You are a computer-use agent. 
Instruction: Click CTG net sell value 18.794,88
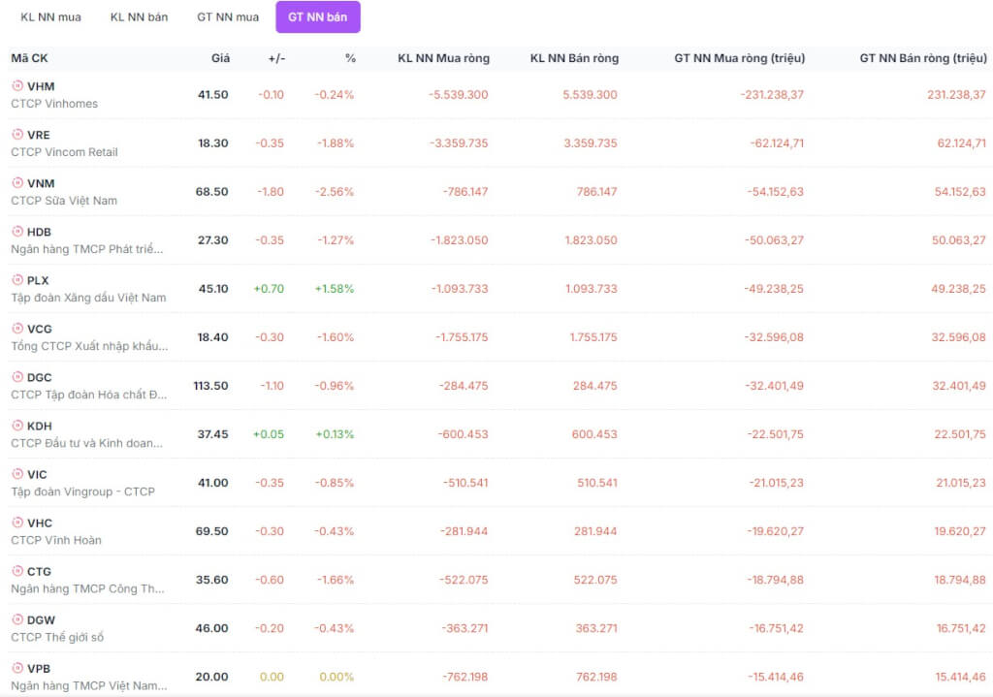959,581
